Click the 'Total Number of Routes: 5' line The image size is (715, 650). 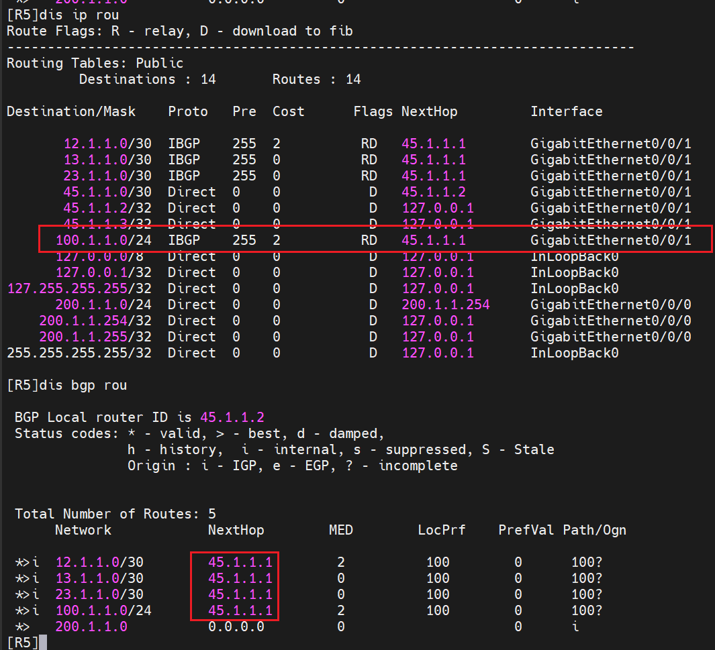[115, 514]
